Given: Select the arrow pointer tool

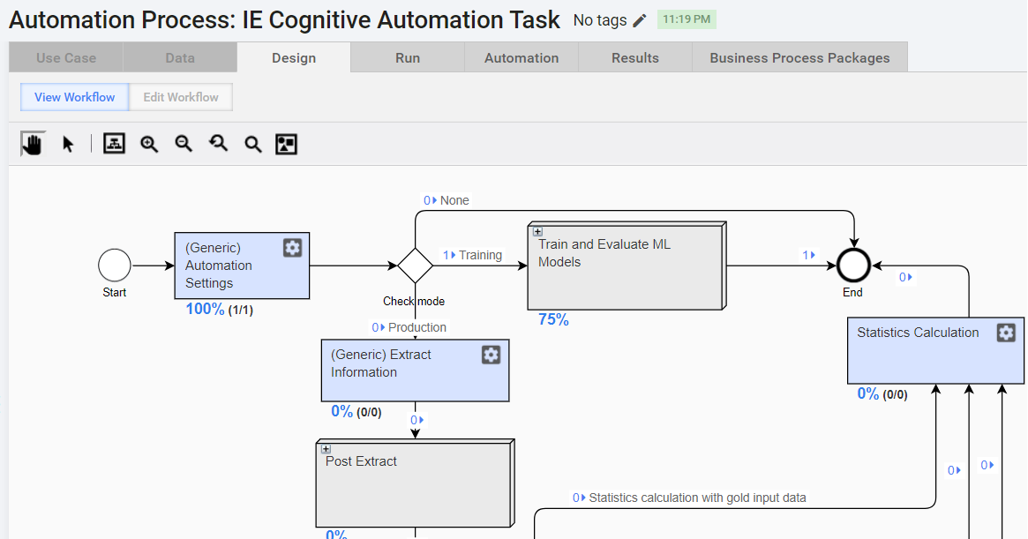Looking at the screenshot, I should coord(68,144).
